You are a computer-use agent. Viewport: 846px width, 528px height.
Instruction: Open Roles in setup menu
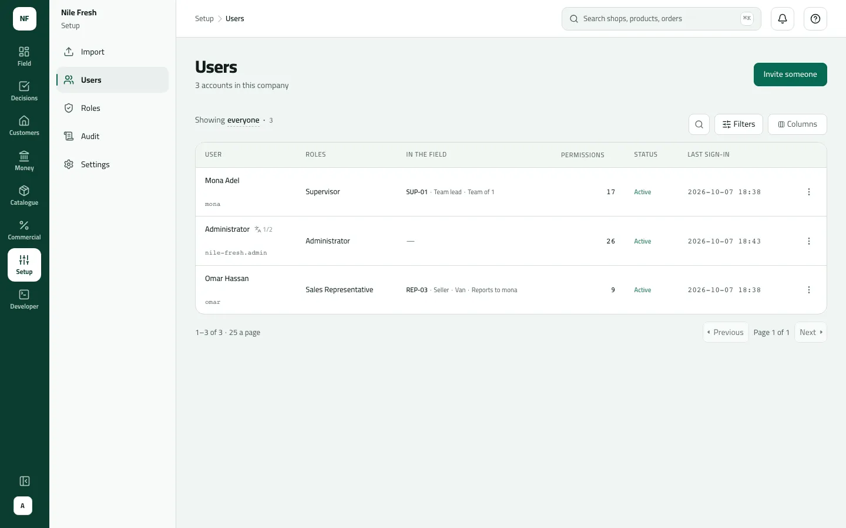click(113, 108)
